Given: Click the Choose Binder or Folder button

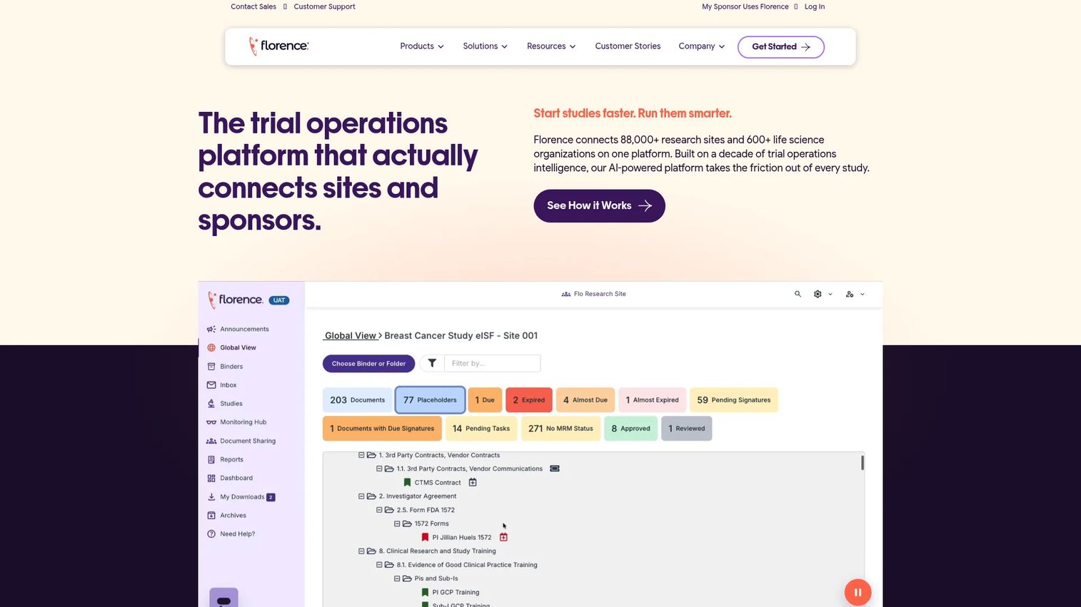Looking at the screenshot, I should [x=368, y=364].
